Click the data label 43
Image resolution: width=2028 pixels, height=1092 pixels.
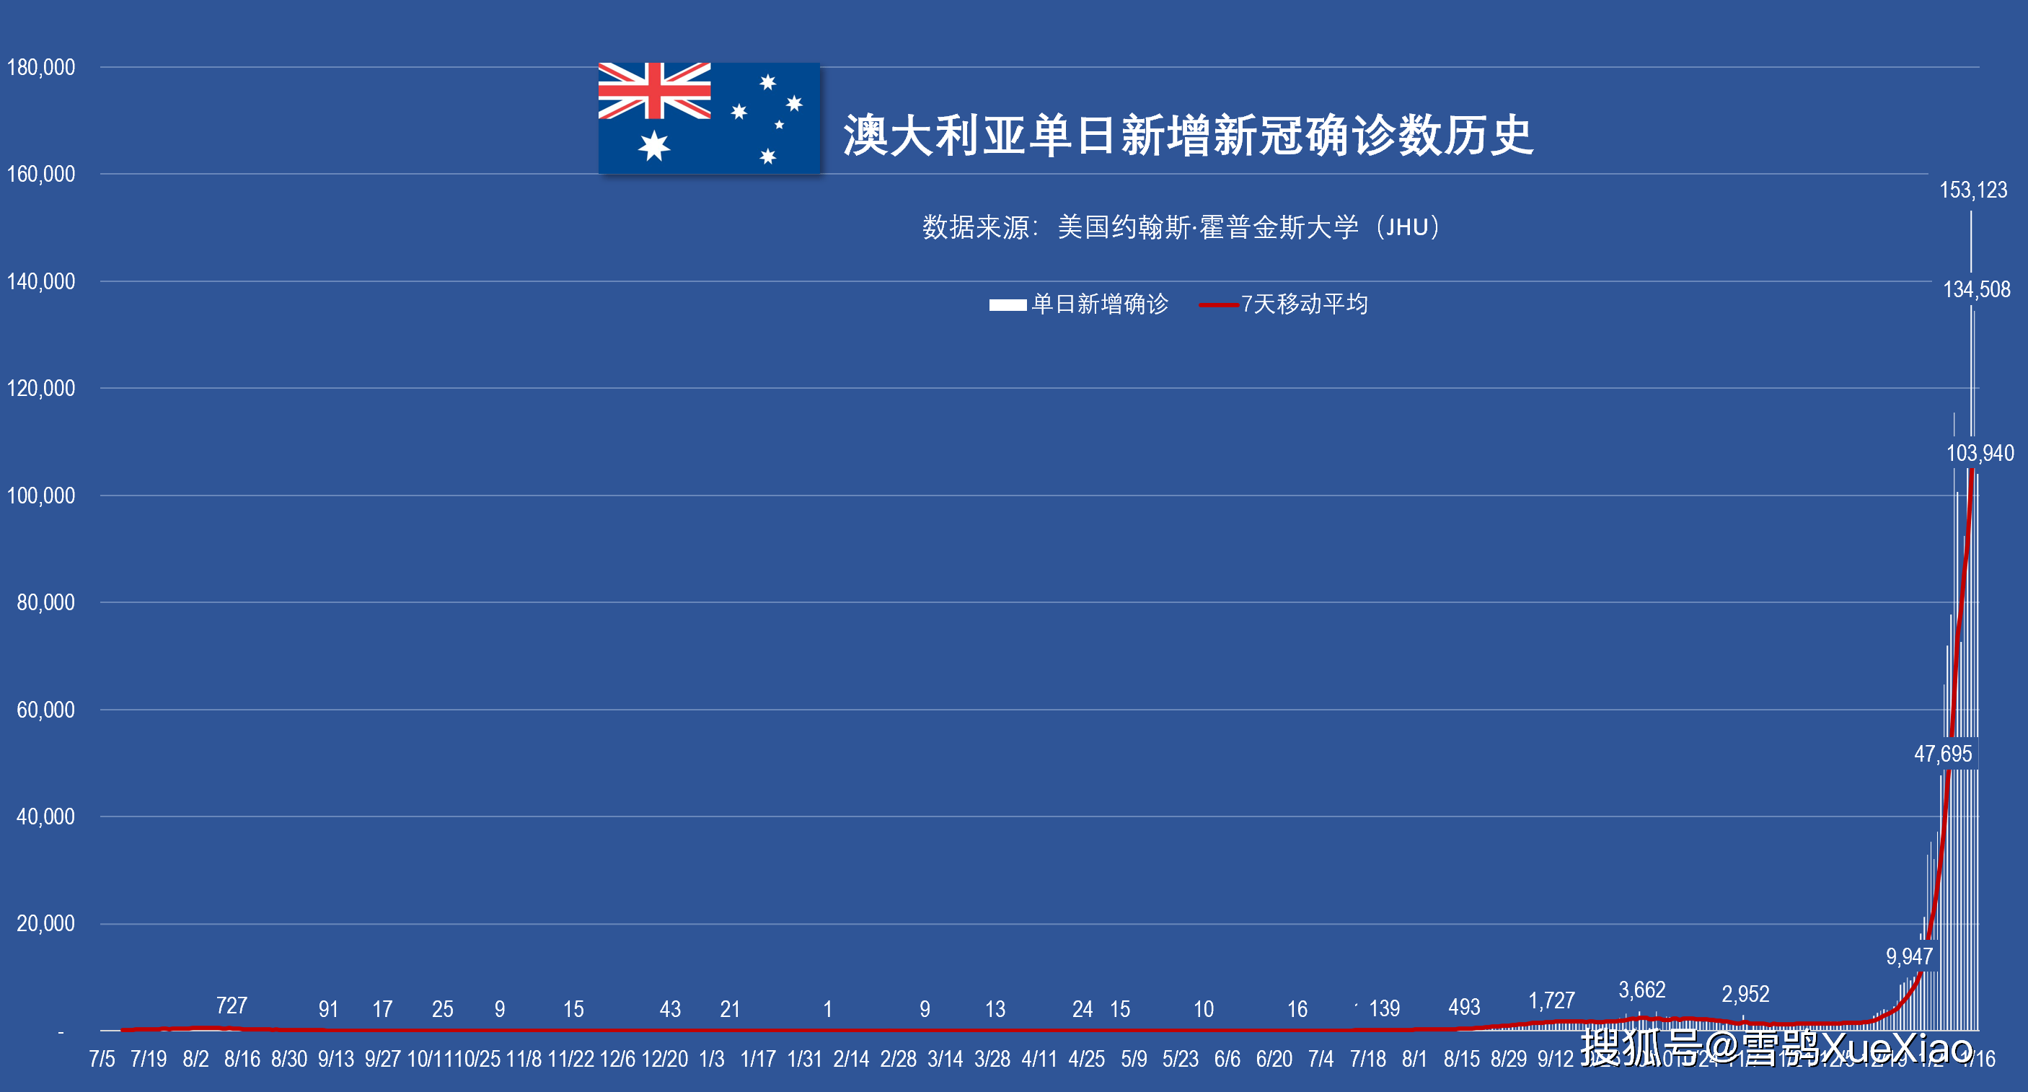coord(670,1009)
